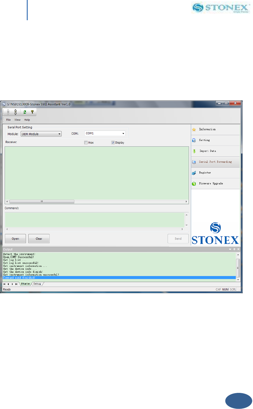The height and width of the screenshot is (409, 253).
Task: Click the connect plug toolbar icon
Action: point(8,112)
